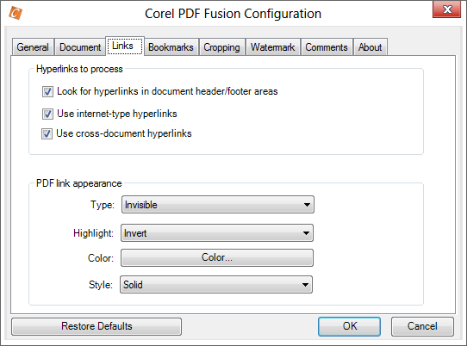Close the configuration dialog window

pos(446,9)
